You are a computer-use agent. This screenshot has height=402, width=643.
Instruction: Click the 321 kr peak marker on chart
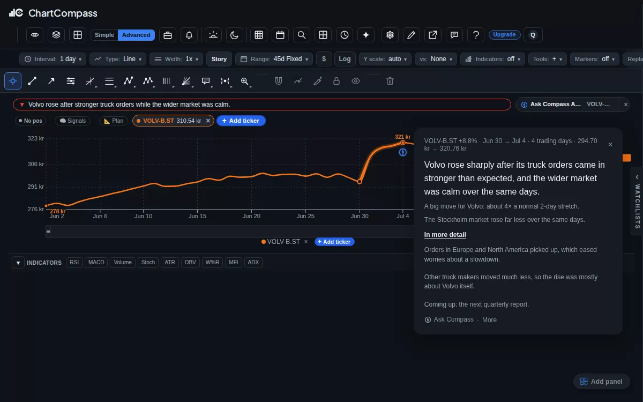[403, 142]
